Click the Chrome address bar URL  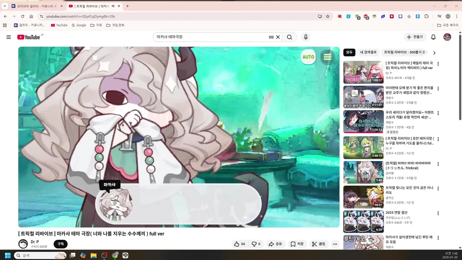click(80, 16)
